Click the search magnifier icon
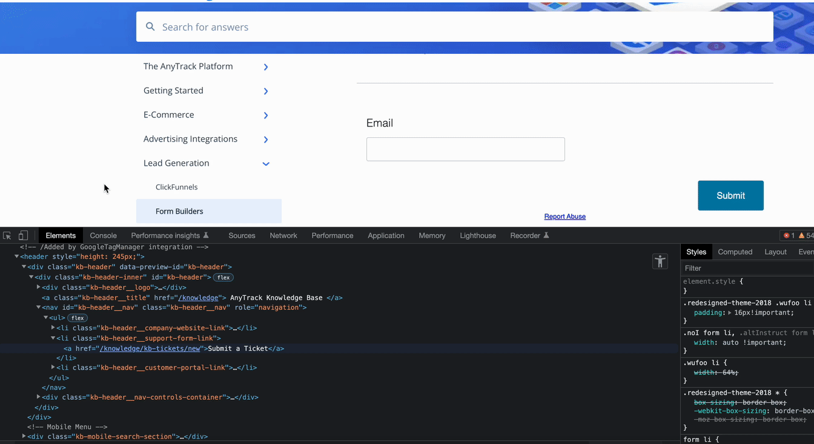 pyautogui.click(x=151, y=27)
